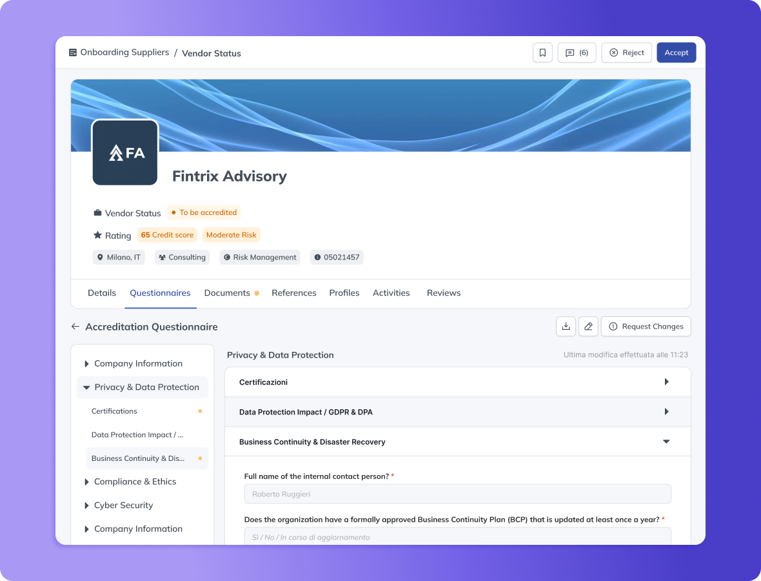761x581 pixels.
Task: Click the Milano, IT location tag
Action: point(119,257)
